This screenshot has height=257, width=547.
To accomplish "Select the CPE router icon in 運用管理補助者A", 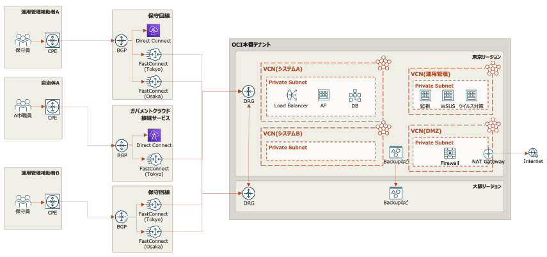I will pyautogui.click(x=52, y=40).
